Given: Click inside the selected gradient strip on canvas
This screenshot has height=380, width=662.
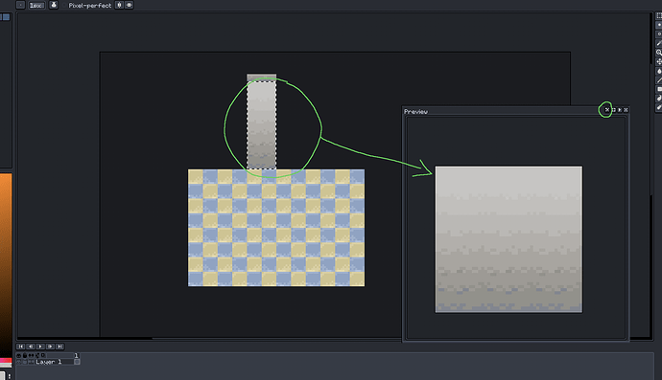Looking at the screenshot, I should [262, 125].
